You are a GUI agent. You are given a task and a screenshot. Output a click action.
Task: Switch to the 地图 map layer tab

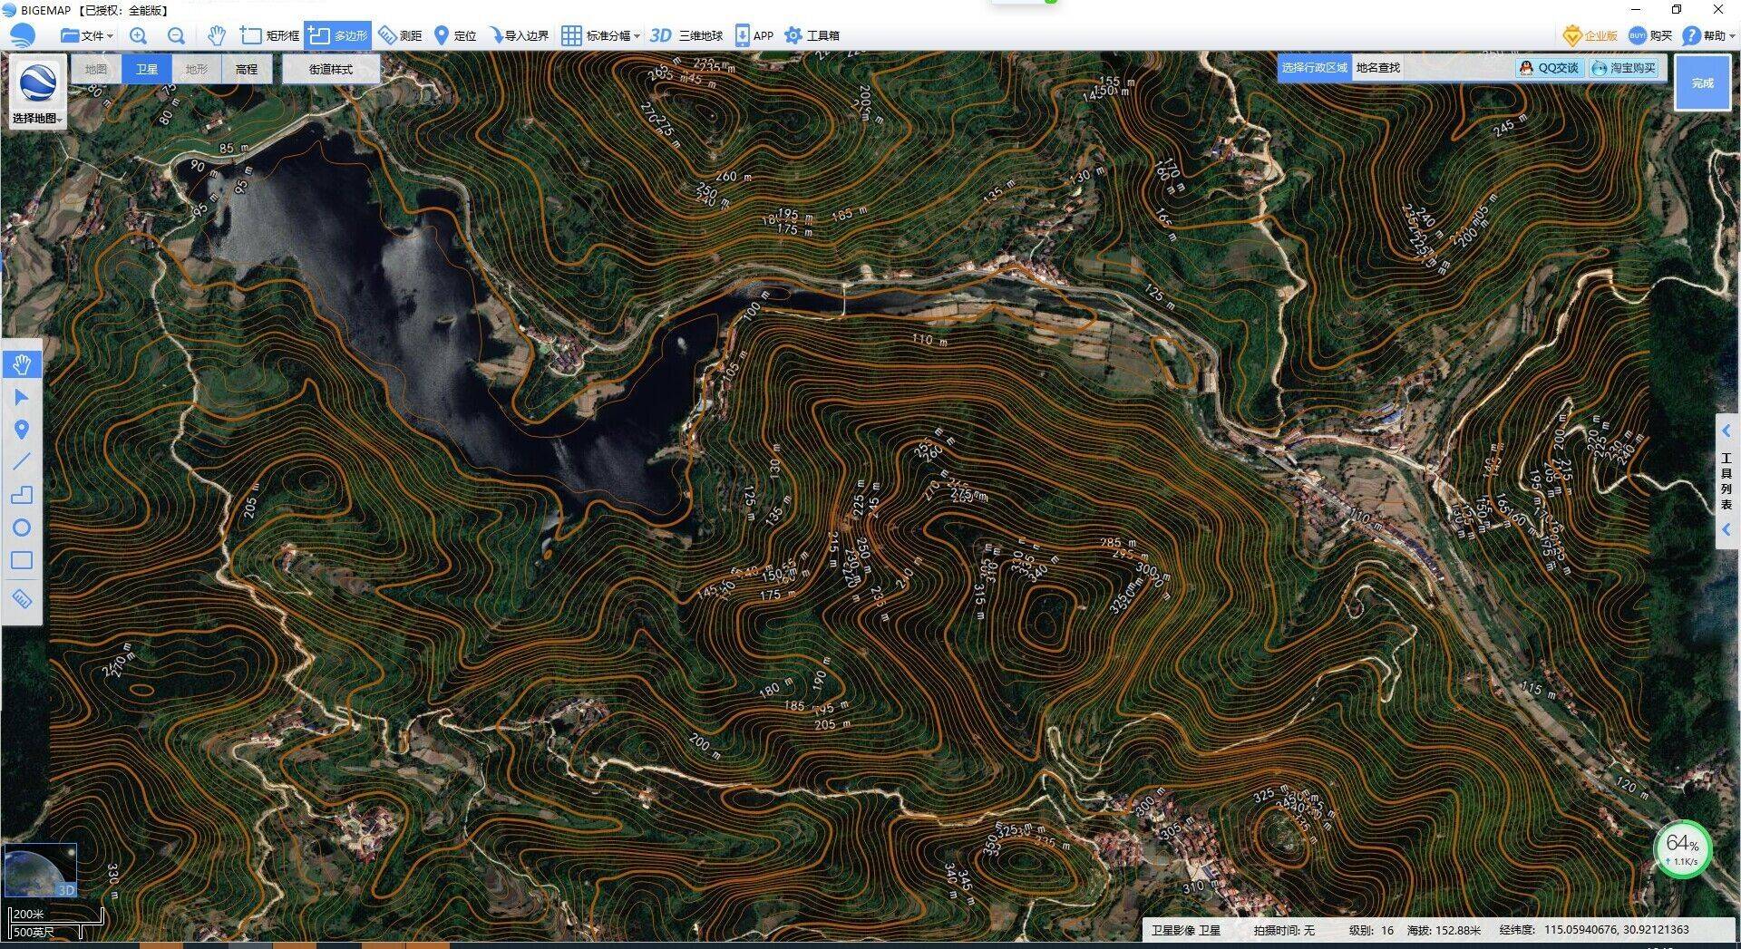click(96, 69)
